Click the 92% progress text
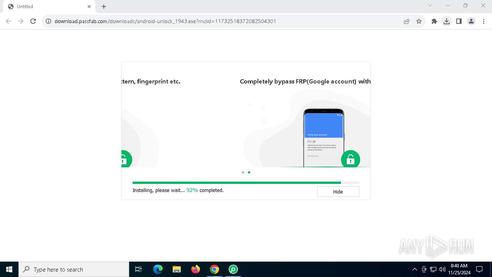The height and width of the screenshot is (277, 492). tap(192, 190)
